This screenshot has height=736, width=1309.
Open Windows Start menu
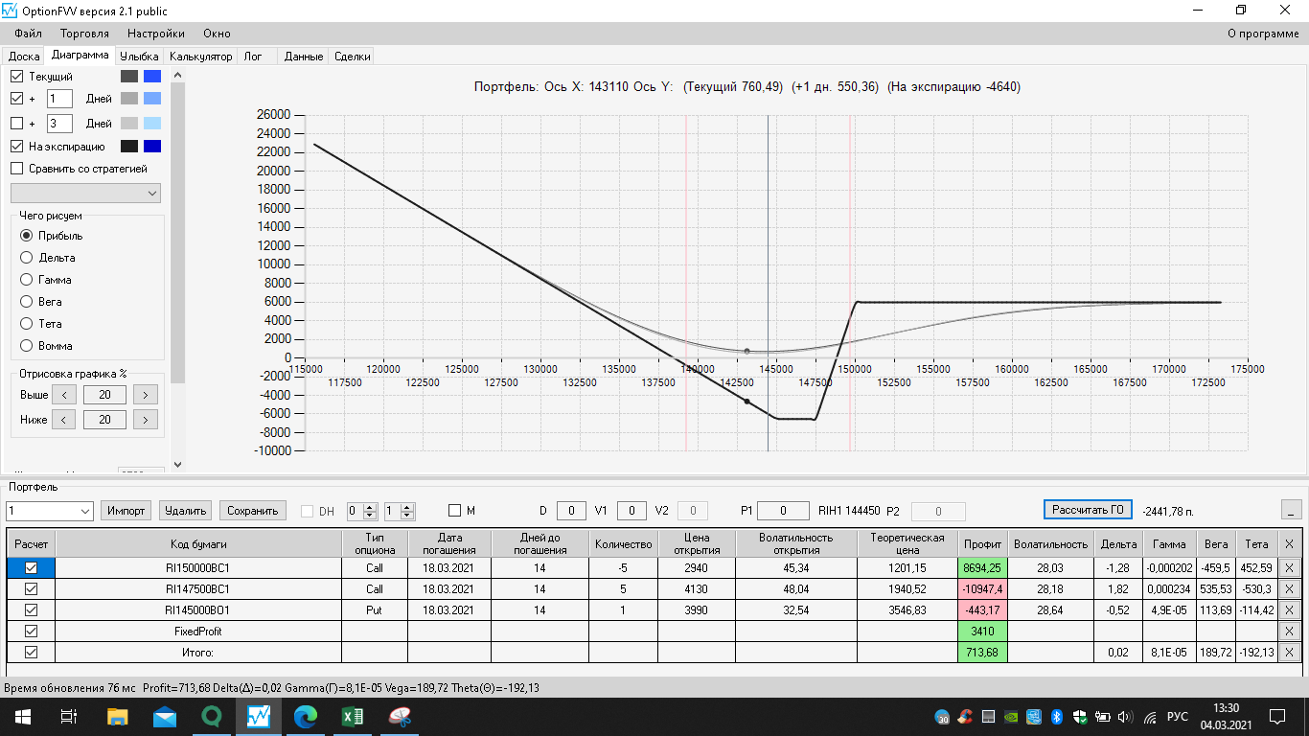pos(22,717)
